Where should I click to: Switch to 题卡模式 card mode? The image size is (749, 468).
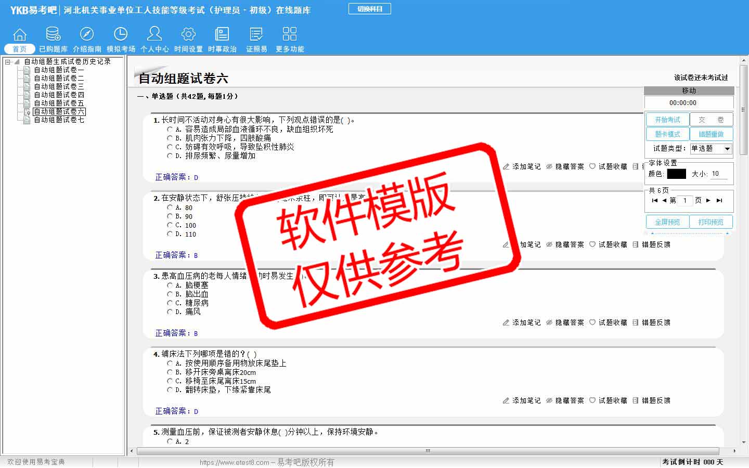[667, 134]
